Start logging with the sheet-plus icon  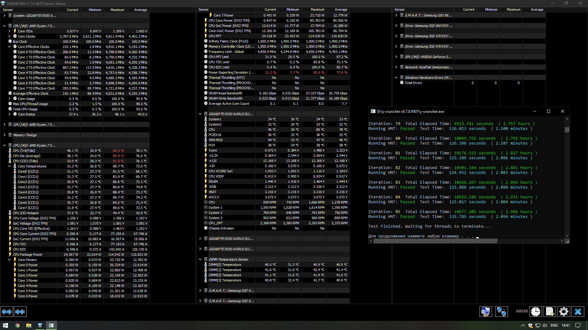(x=549, y=312)
